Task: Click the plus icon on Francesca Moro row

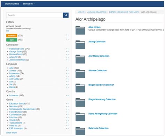Action: (x=67, y=49)
